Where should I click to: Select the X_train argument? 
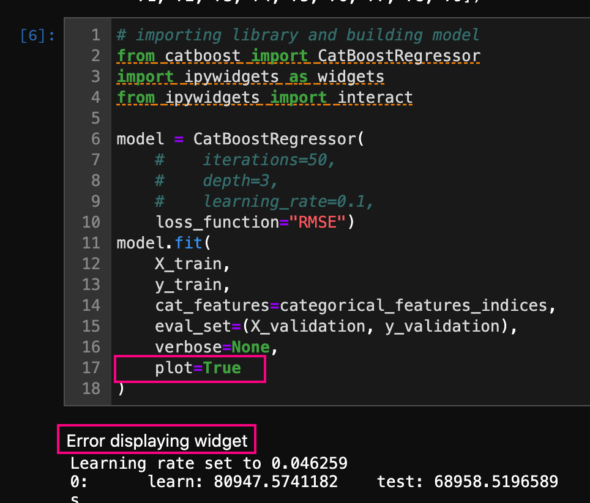pyautogui.click(x=187, y=264)
